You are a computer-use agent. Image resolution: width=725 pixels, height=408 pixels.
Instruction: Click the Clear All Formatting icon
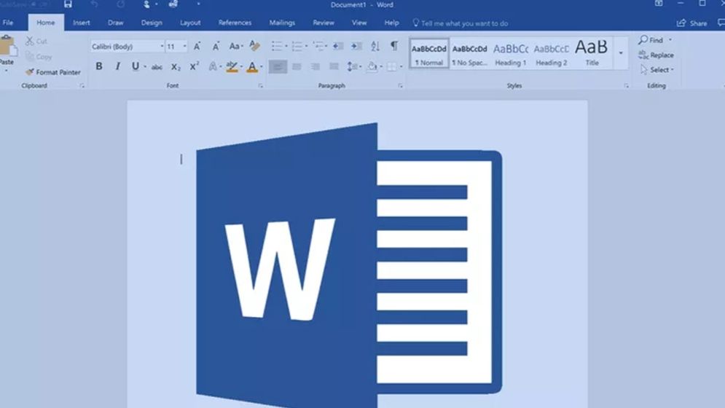coord(254,46)
